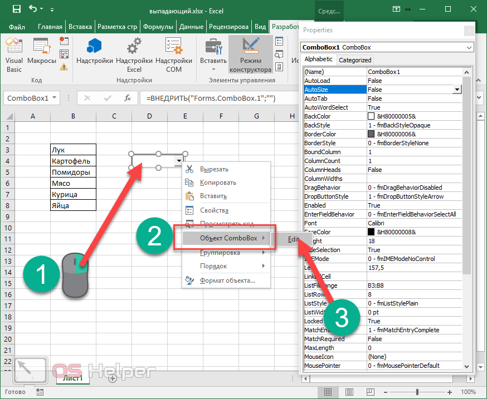Expand the ComboBox1 name box dropdown
Image resolution: width=487 pixels, height=399 pixels.
(x=54, y=98)
